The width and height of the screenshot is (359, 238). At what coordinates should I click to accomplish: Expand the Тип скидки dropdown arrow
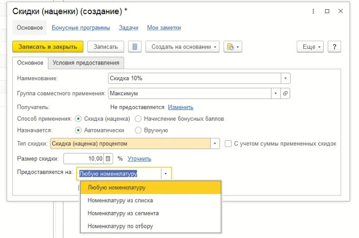(215, 144)
